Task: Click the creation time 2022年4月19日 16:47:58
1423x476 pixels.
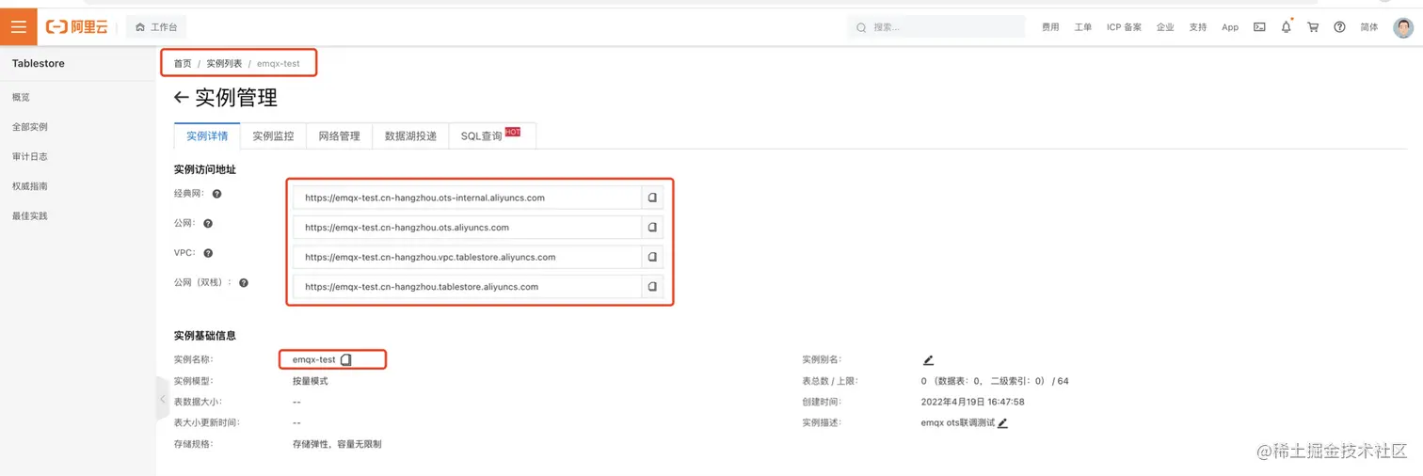Action: (x=972, y=402)
